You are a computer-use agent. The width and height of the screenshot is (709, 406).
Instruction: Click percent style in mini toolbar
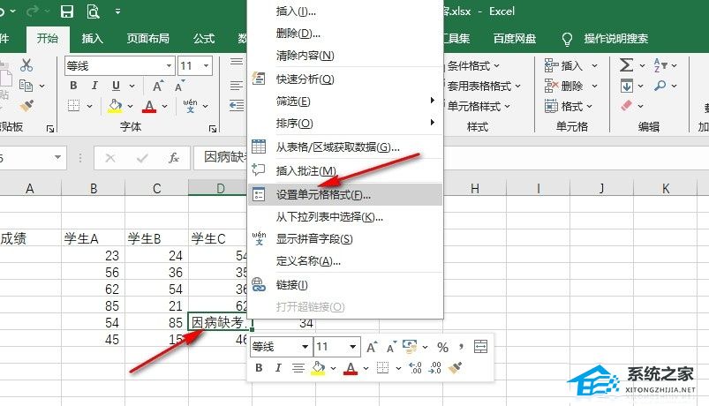click(442, 347)
